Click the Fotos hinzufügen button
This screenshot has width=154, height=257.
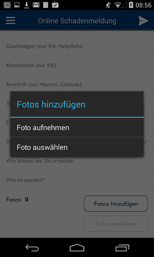click(x=116, y=204)
